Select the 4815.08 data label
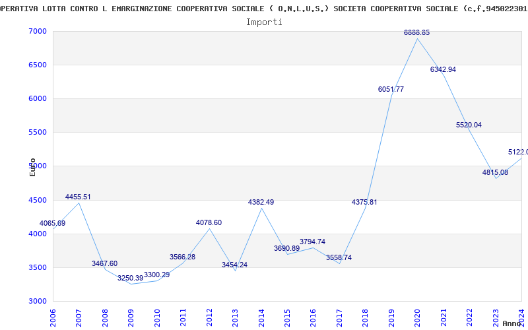The image size is (528, 330). 495,173
